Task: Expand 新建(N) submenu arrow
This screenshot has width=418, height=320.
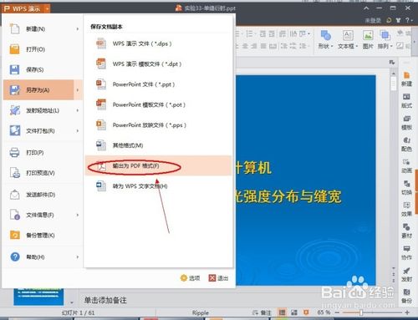Action: tap(78, 29)
